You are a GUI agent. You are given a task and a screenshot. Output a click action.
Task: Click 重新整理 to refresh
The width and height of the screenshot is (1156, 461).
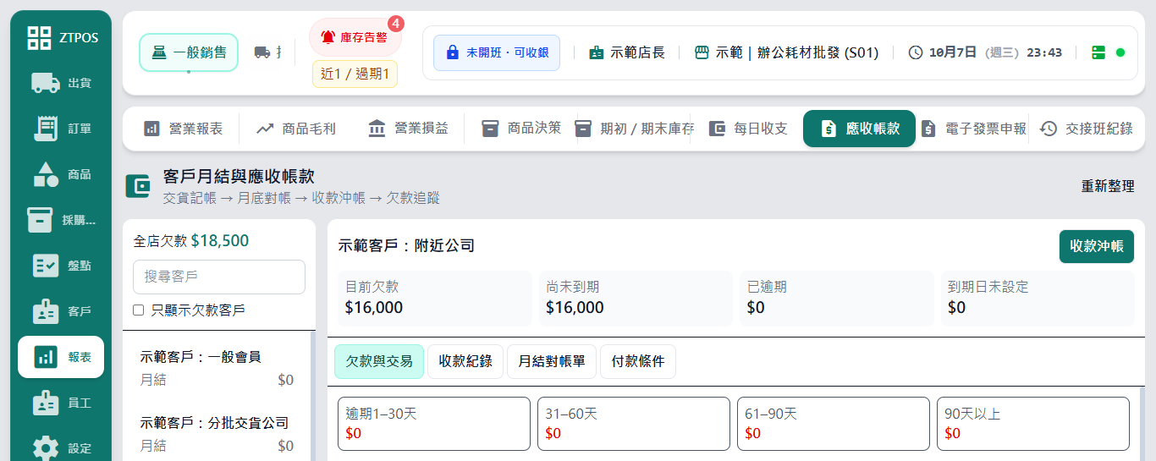pyautogui.click(x=1108, y=186)
